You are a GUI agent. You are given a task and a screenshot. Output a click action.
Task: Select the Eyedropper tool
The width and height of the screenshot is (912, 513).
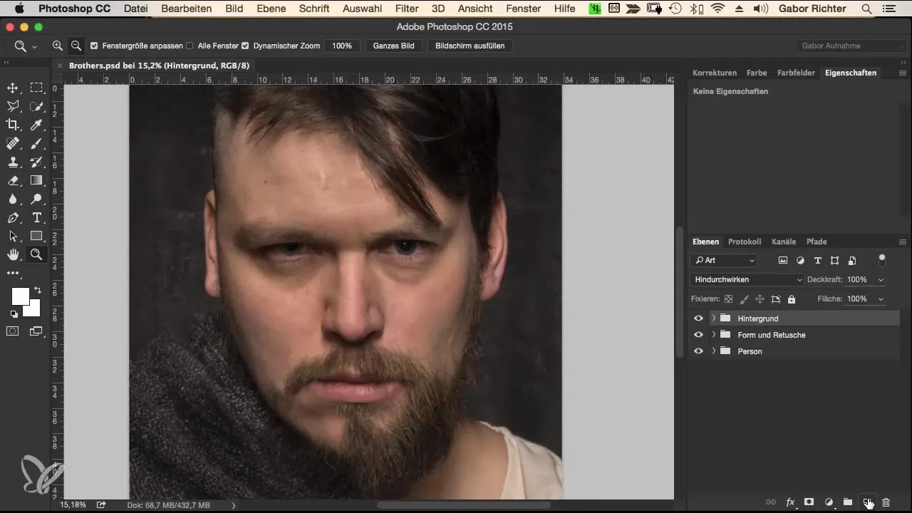36,125
